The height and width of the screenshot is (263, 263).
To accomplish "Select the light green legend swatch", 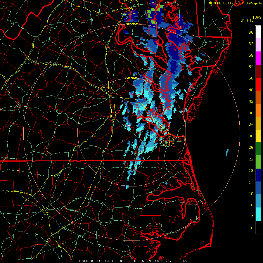I will tap(258, 162).
